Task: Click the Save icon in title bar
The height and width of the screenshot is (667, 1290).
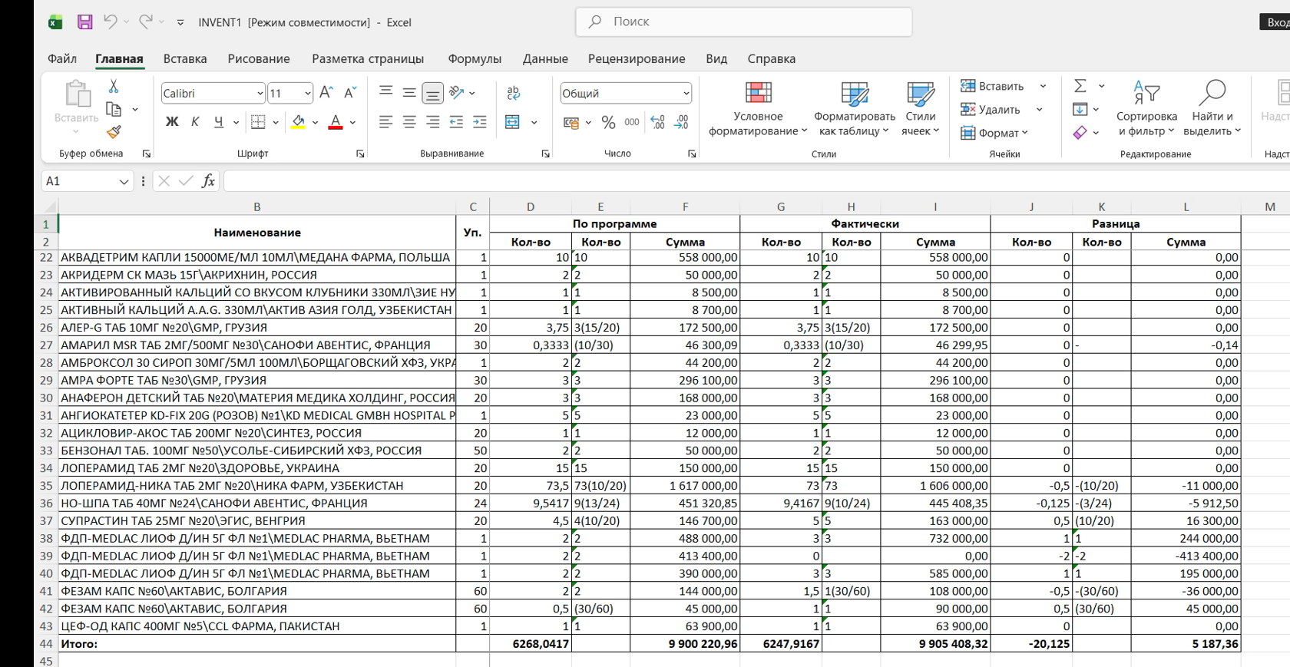Action: coord(85,22)
